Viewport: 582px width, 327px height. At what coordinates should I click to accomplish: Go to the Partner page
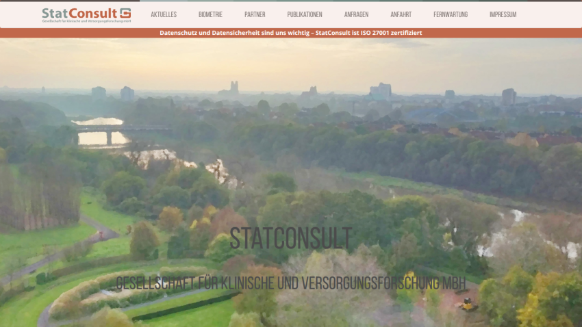pyautogui.click(x=255, y=15)
